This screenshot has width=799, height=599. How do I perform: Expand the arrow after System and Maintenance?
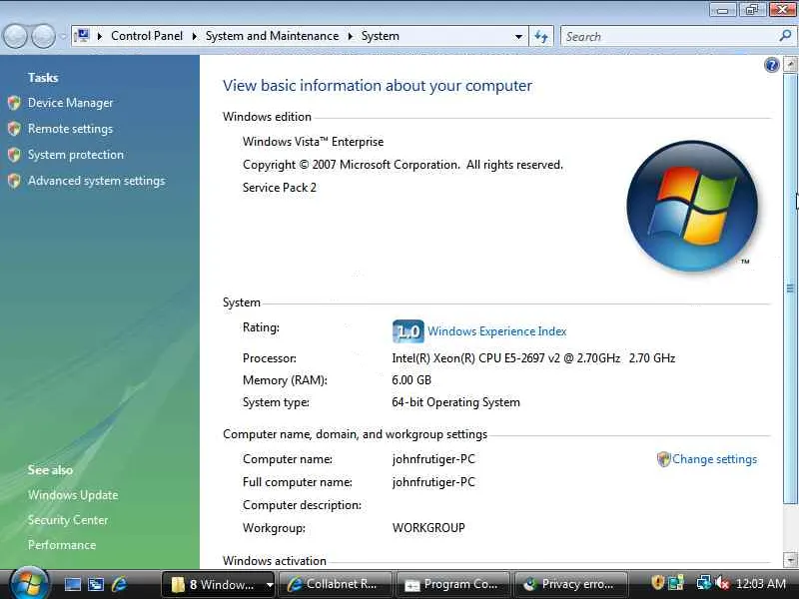tap(351, 36)
